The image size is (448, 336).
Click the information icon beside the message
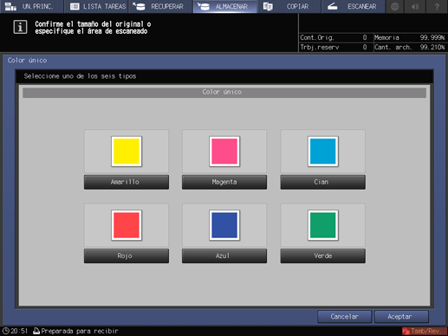(20, 27)
